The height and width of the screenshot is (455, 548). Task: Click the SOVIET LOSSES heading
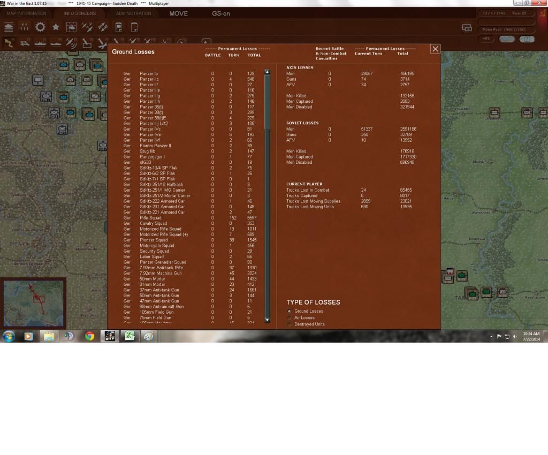tap(302, 123)
